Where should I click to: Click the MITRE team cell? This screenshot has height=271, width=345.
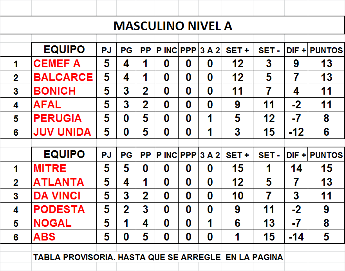pos(64,169)
